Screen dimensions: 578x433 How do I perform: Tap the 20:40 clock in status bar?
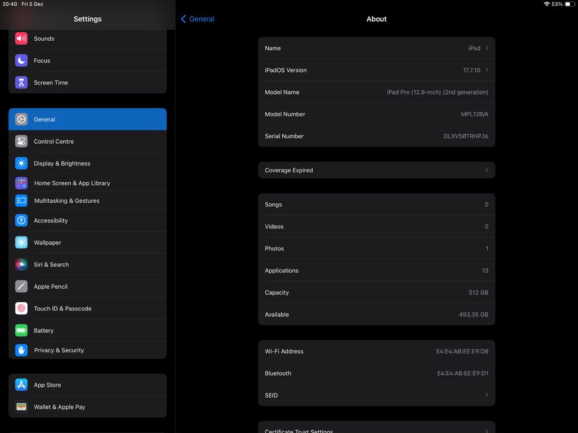[10, 4]
